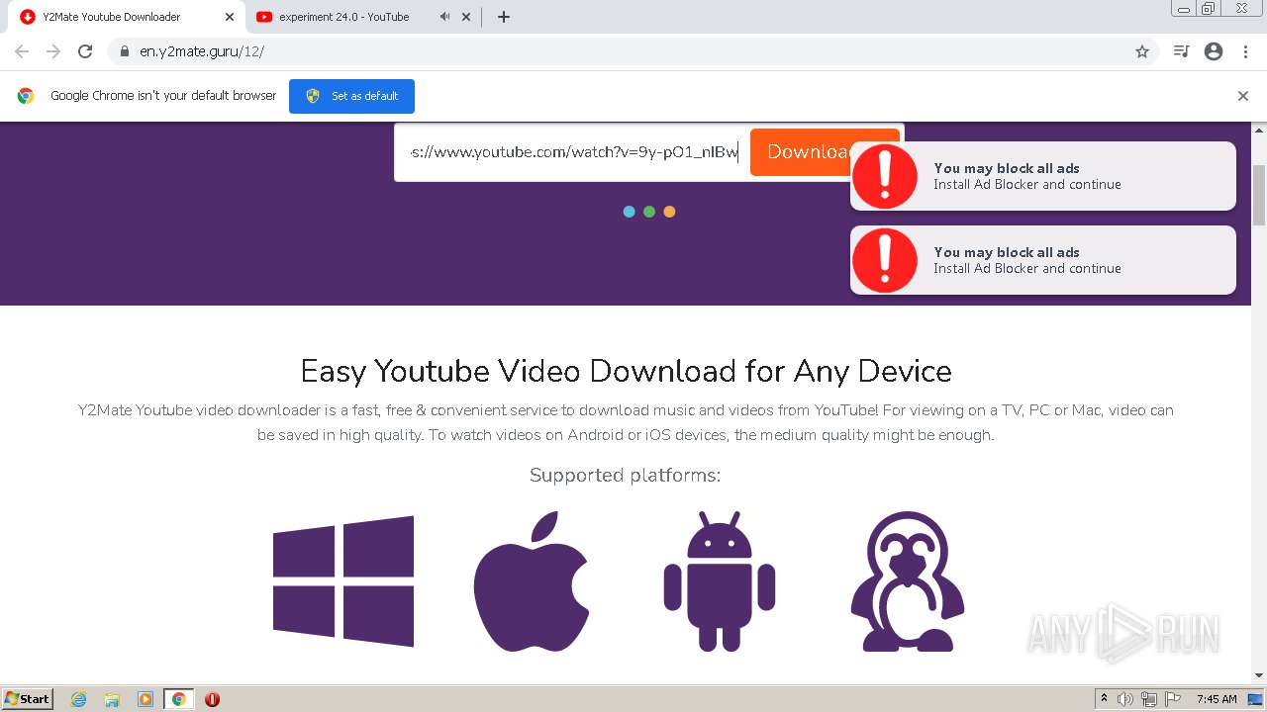Click the Apple platform logo
Viewport: 1267px width, 712px height.
532,581
